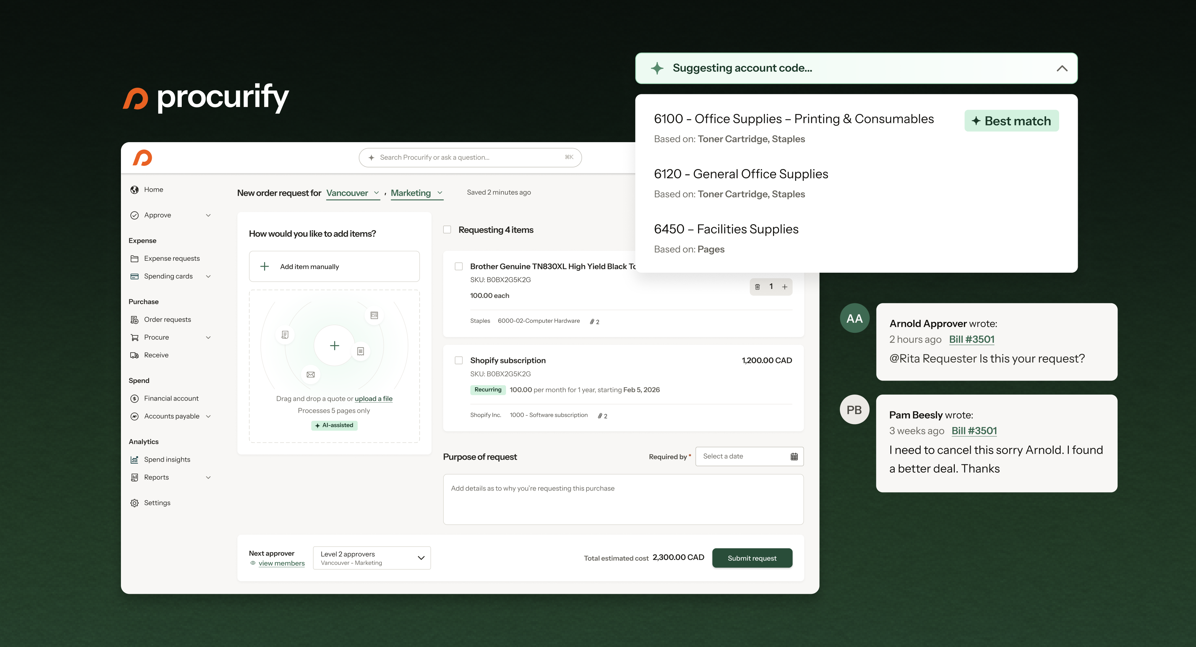Image resolution: width=1196 pixels, height=647 pixels.
Task: Click the Add item manually button
Action: click(334, 266)
